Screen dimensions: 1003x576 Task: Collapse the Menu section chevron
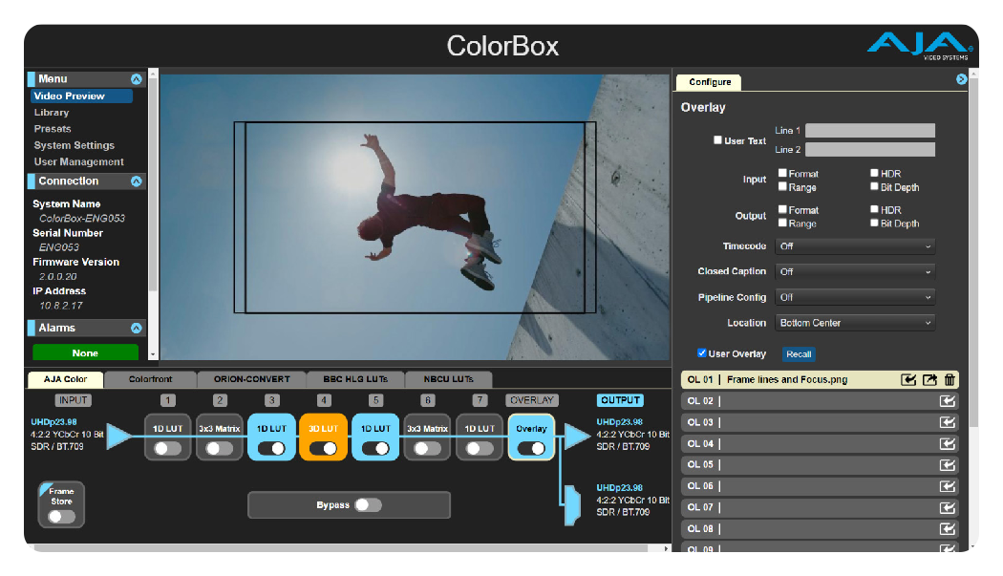(x=137, y=79)
